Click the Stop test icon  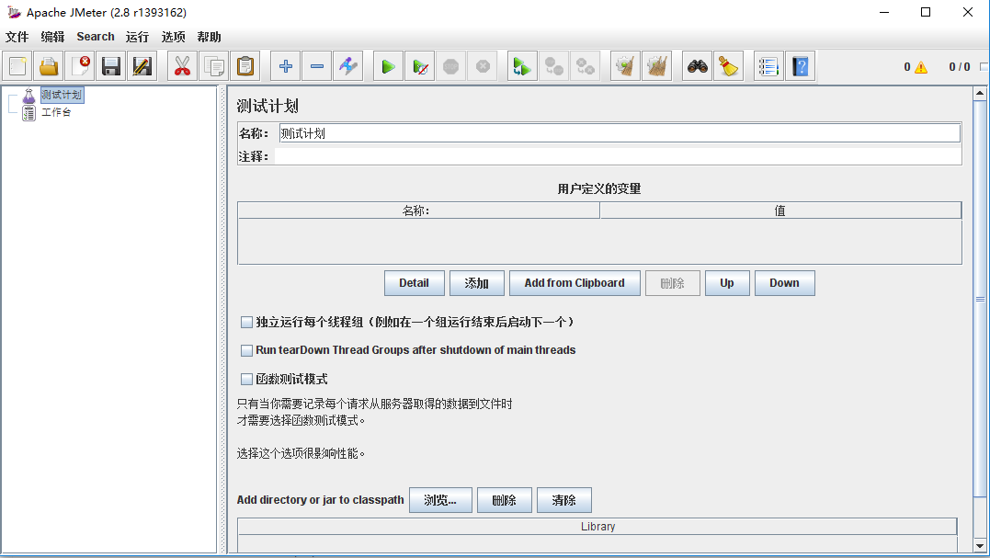coord(450,66)
